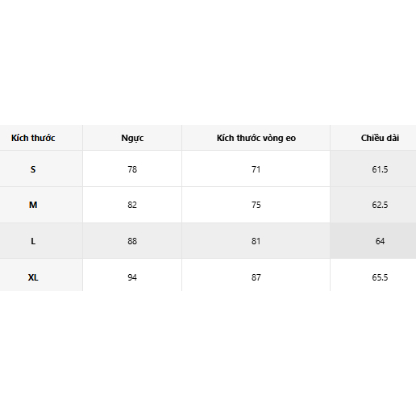This screenshot has width=416, height=416.
Task: Click length value 64 in L row
Action: pyautogui.click(x=380, y=241)
